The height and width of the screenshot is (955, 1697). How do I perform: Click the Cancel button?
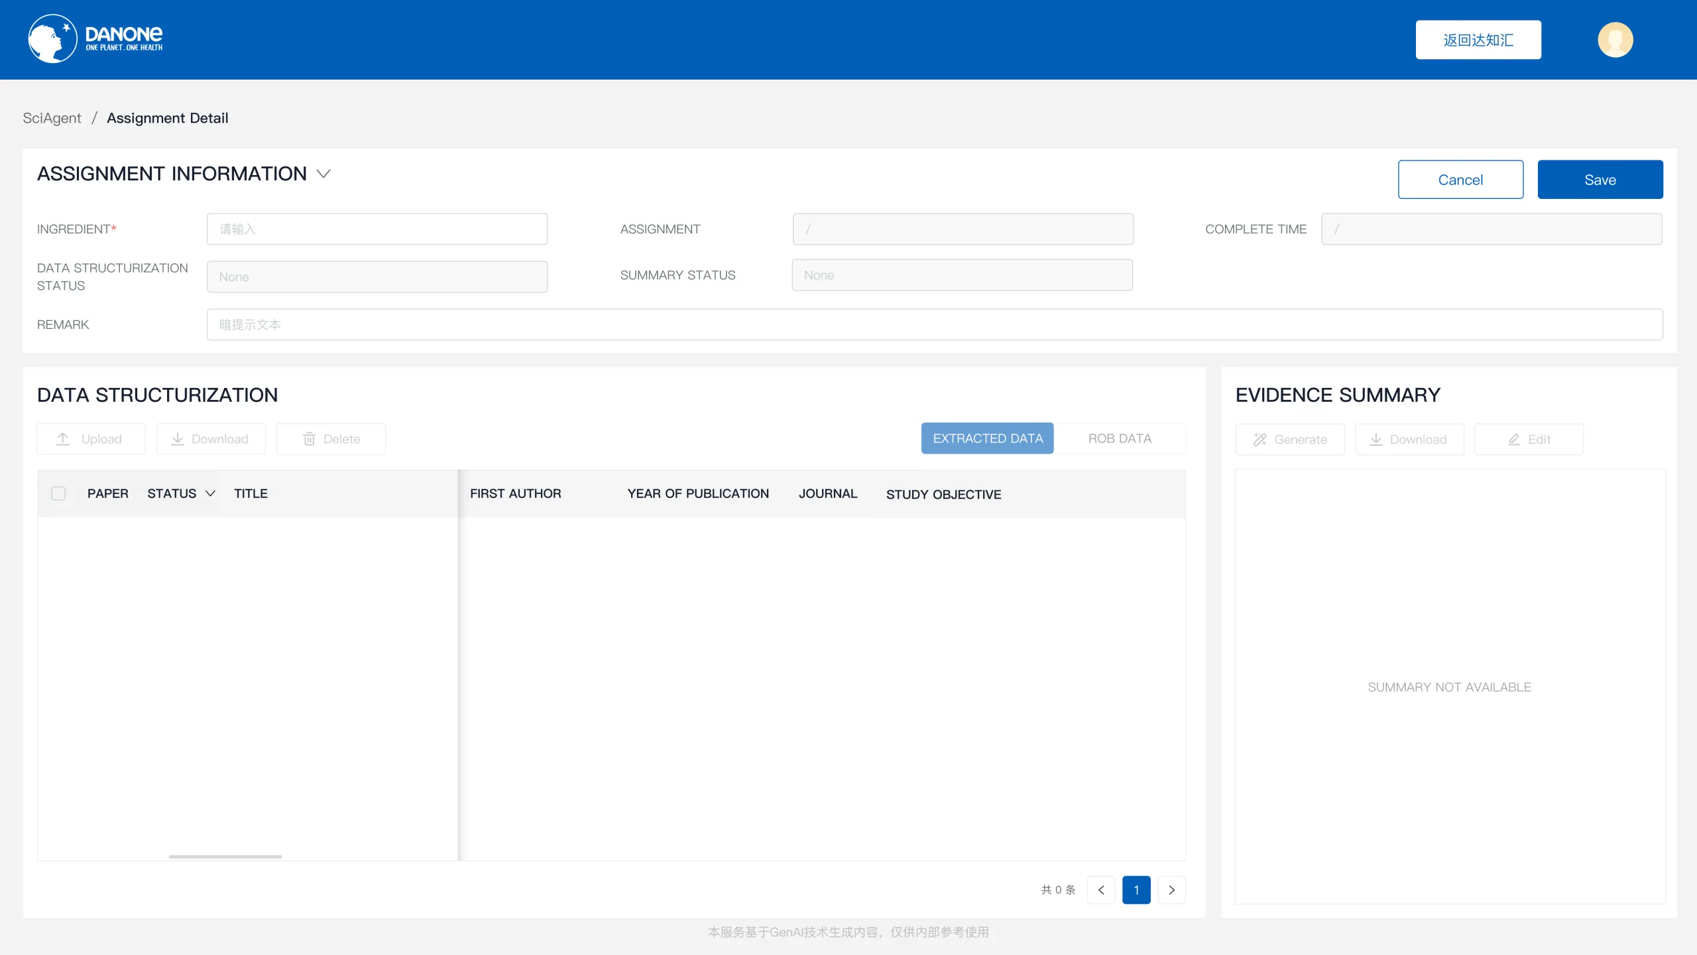click(x=1460, y=179)
